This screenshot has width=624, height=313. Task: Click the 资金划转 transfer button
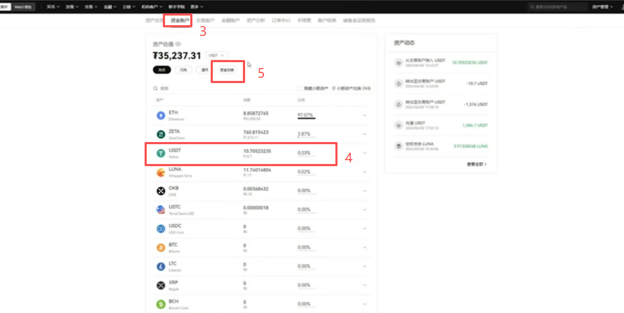227,70
